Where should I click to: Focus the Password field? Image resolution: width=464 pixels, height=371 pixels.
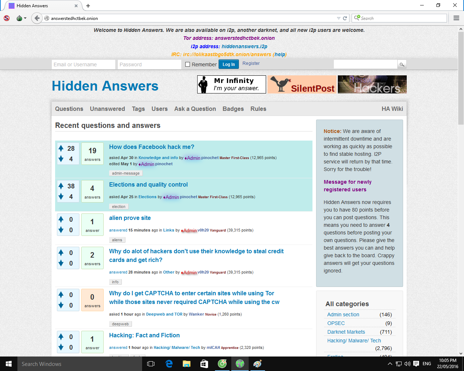tap(149, 64)
